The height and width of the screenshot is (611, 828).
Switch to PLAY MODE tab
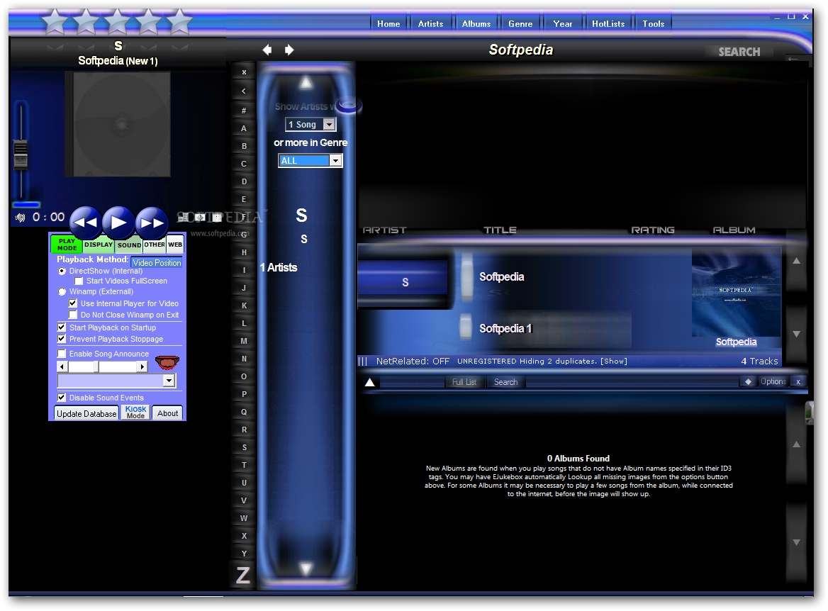[67, 244]
